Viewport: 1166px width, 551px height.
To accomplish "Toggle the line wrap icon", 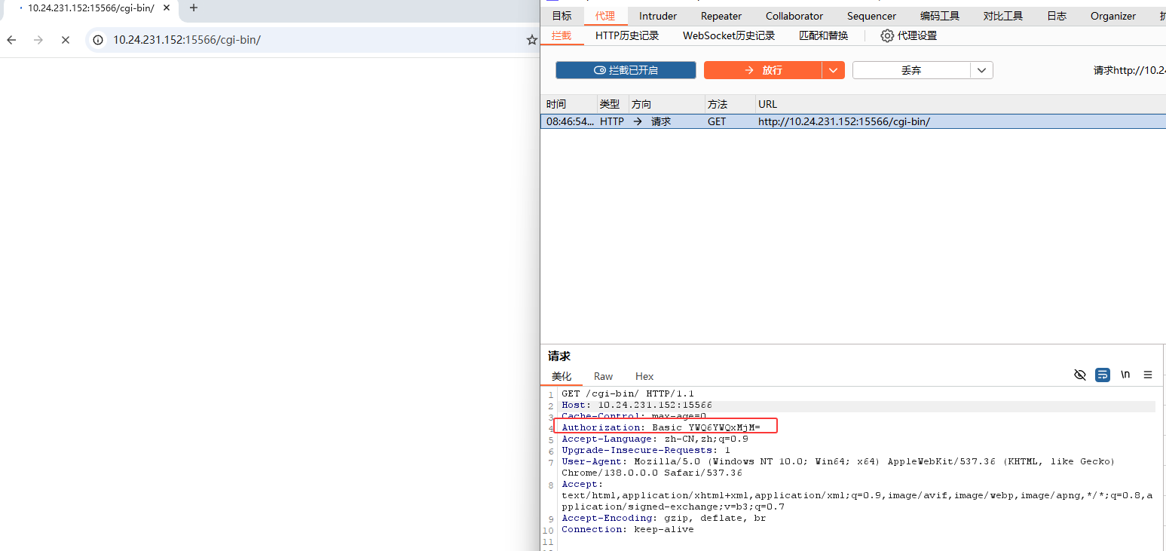I will click(x=1103, y=375).
